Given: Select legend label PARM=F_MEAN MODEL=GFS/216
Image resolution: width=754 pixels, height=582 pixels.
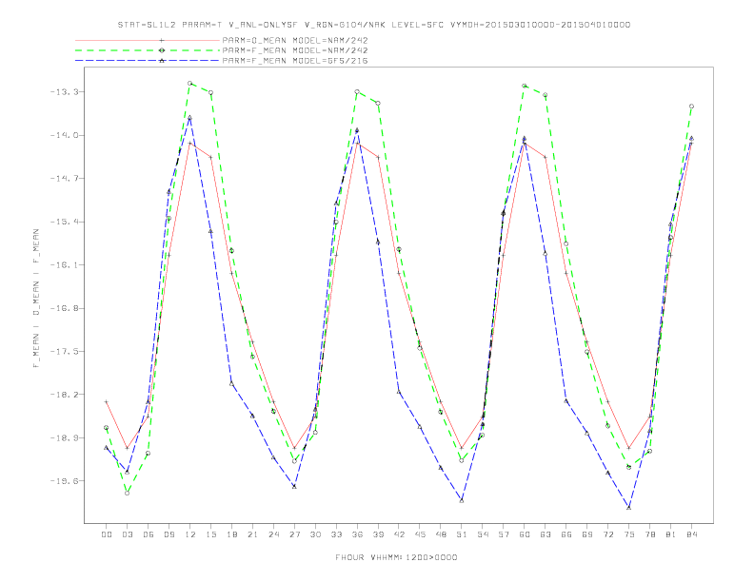Looking at the screenshot, I should (295, 61).
